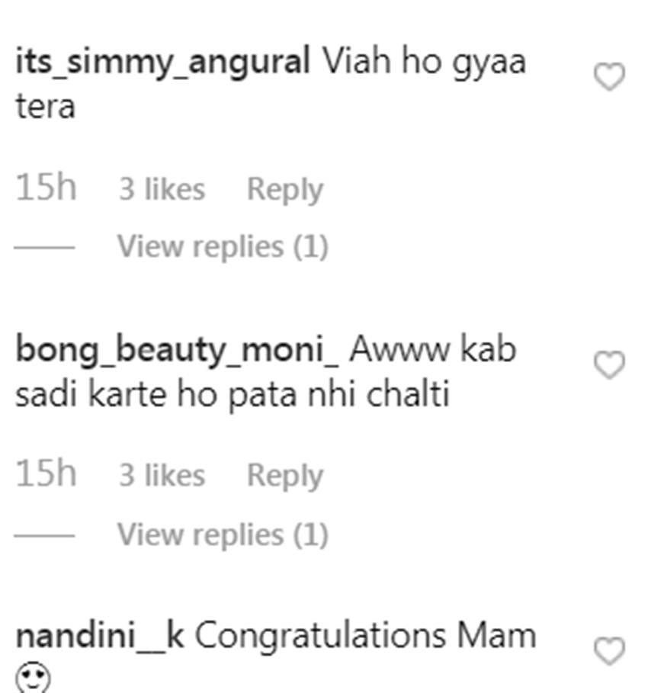Visit nandini__k profile
Viewport: 648px width, 693px height.
(99, 637)
